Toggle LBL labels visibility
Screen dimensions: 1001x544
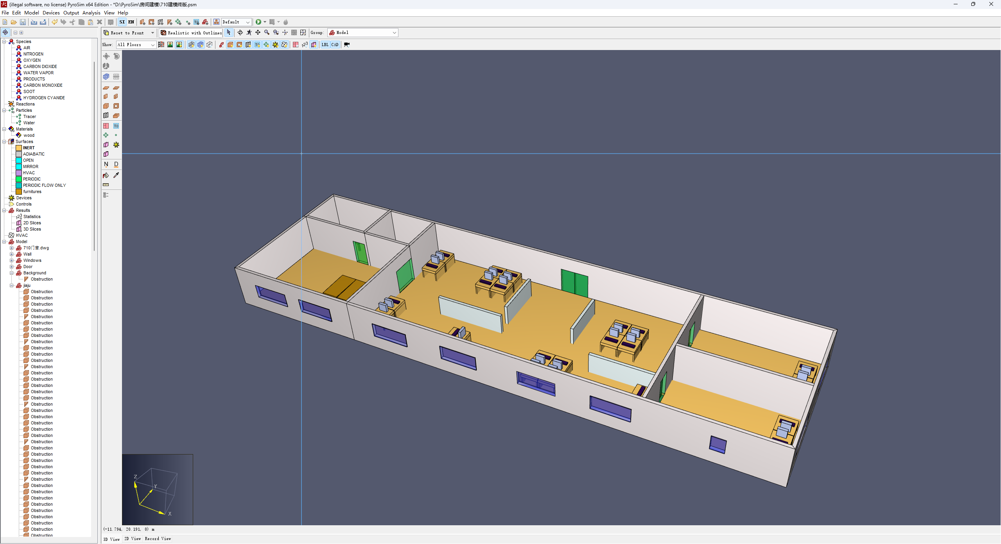(325, 45)
